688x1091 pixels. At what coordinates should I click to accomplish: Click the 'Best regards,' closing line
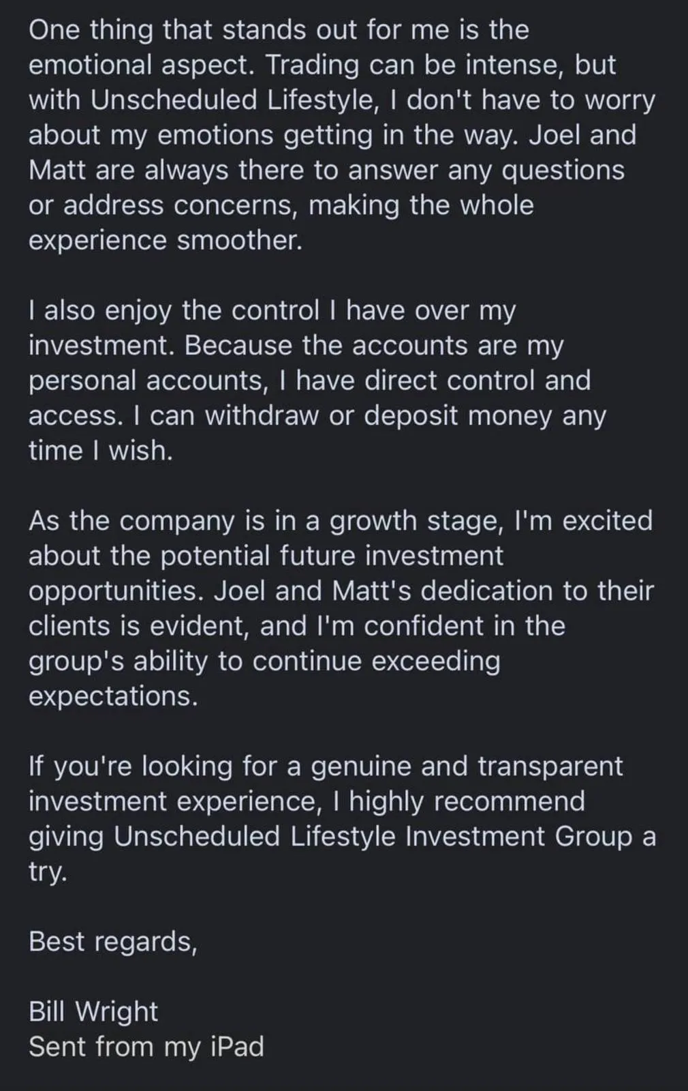click(x=113, y=942)
